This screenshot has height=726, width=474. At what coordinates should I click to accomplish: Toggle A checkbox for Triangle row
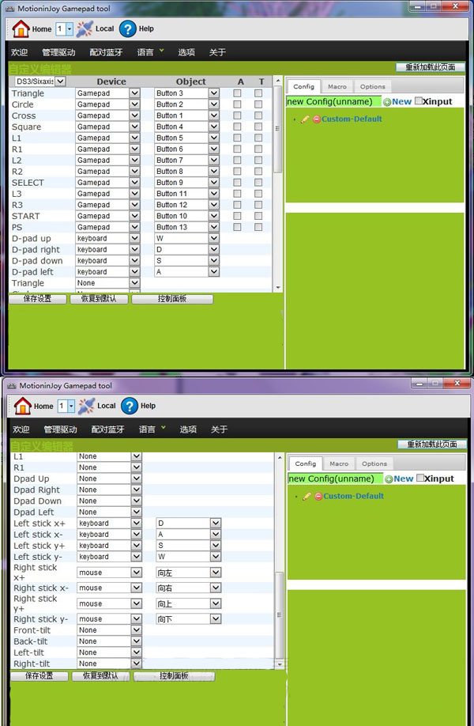click(237, 93)
